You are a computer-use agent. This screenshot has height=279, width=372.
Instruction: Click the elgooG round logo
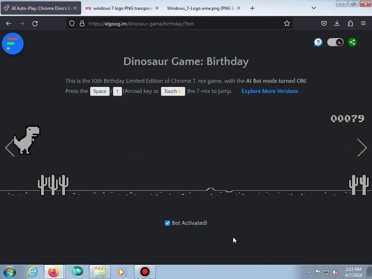[13, 44]
